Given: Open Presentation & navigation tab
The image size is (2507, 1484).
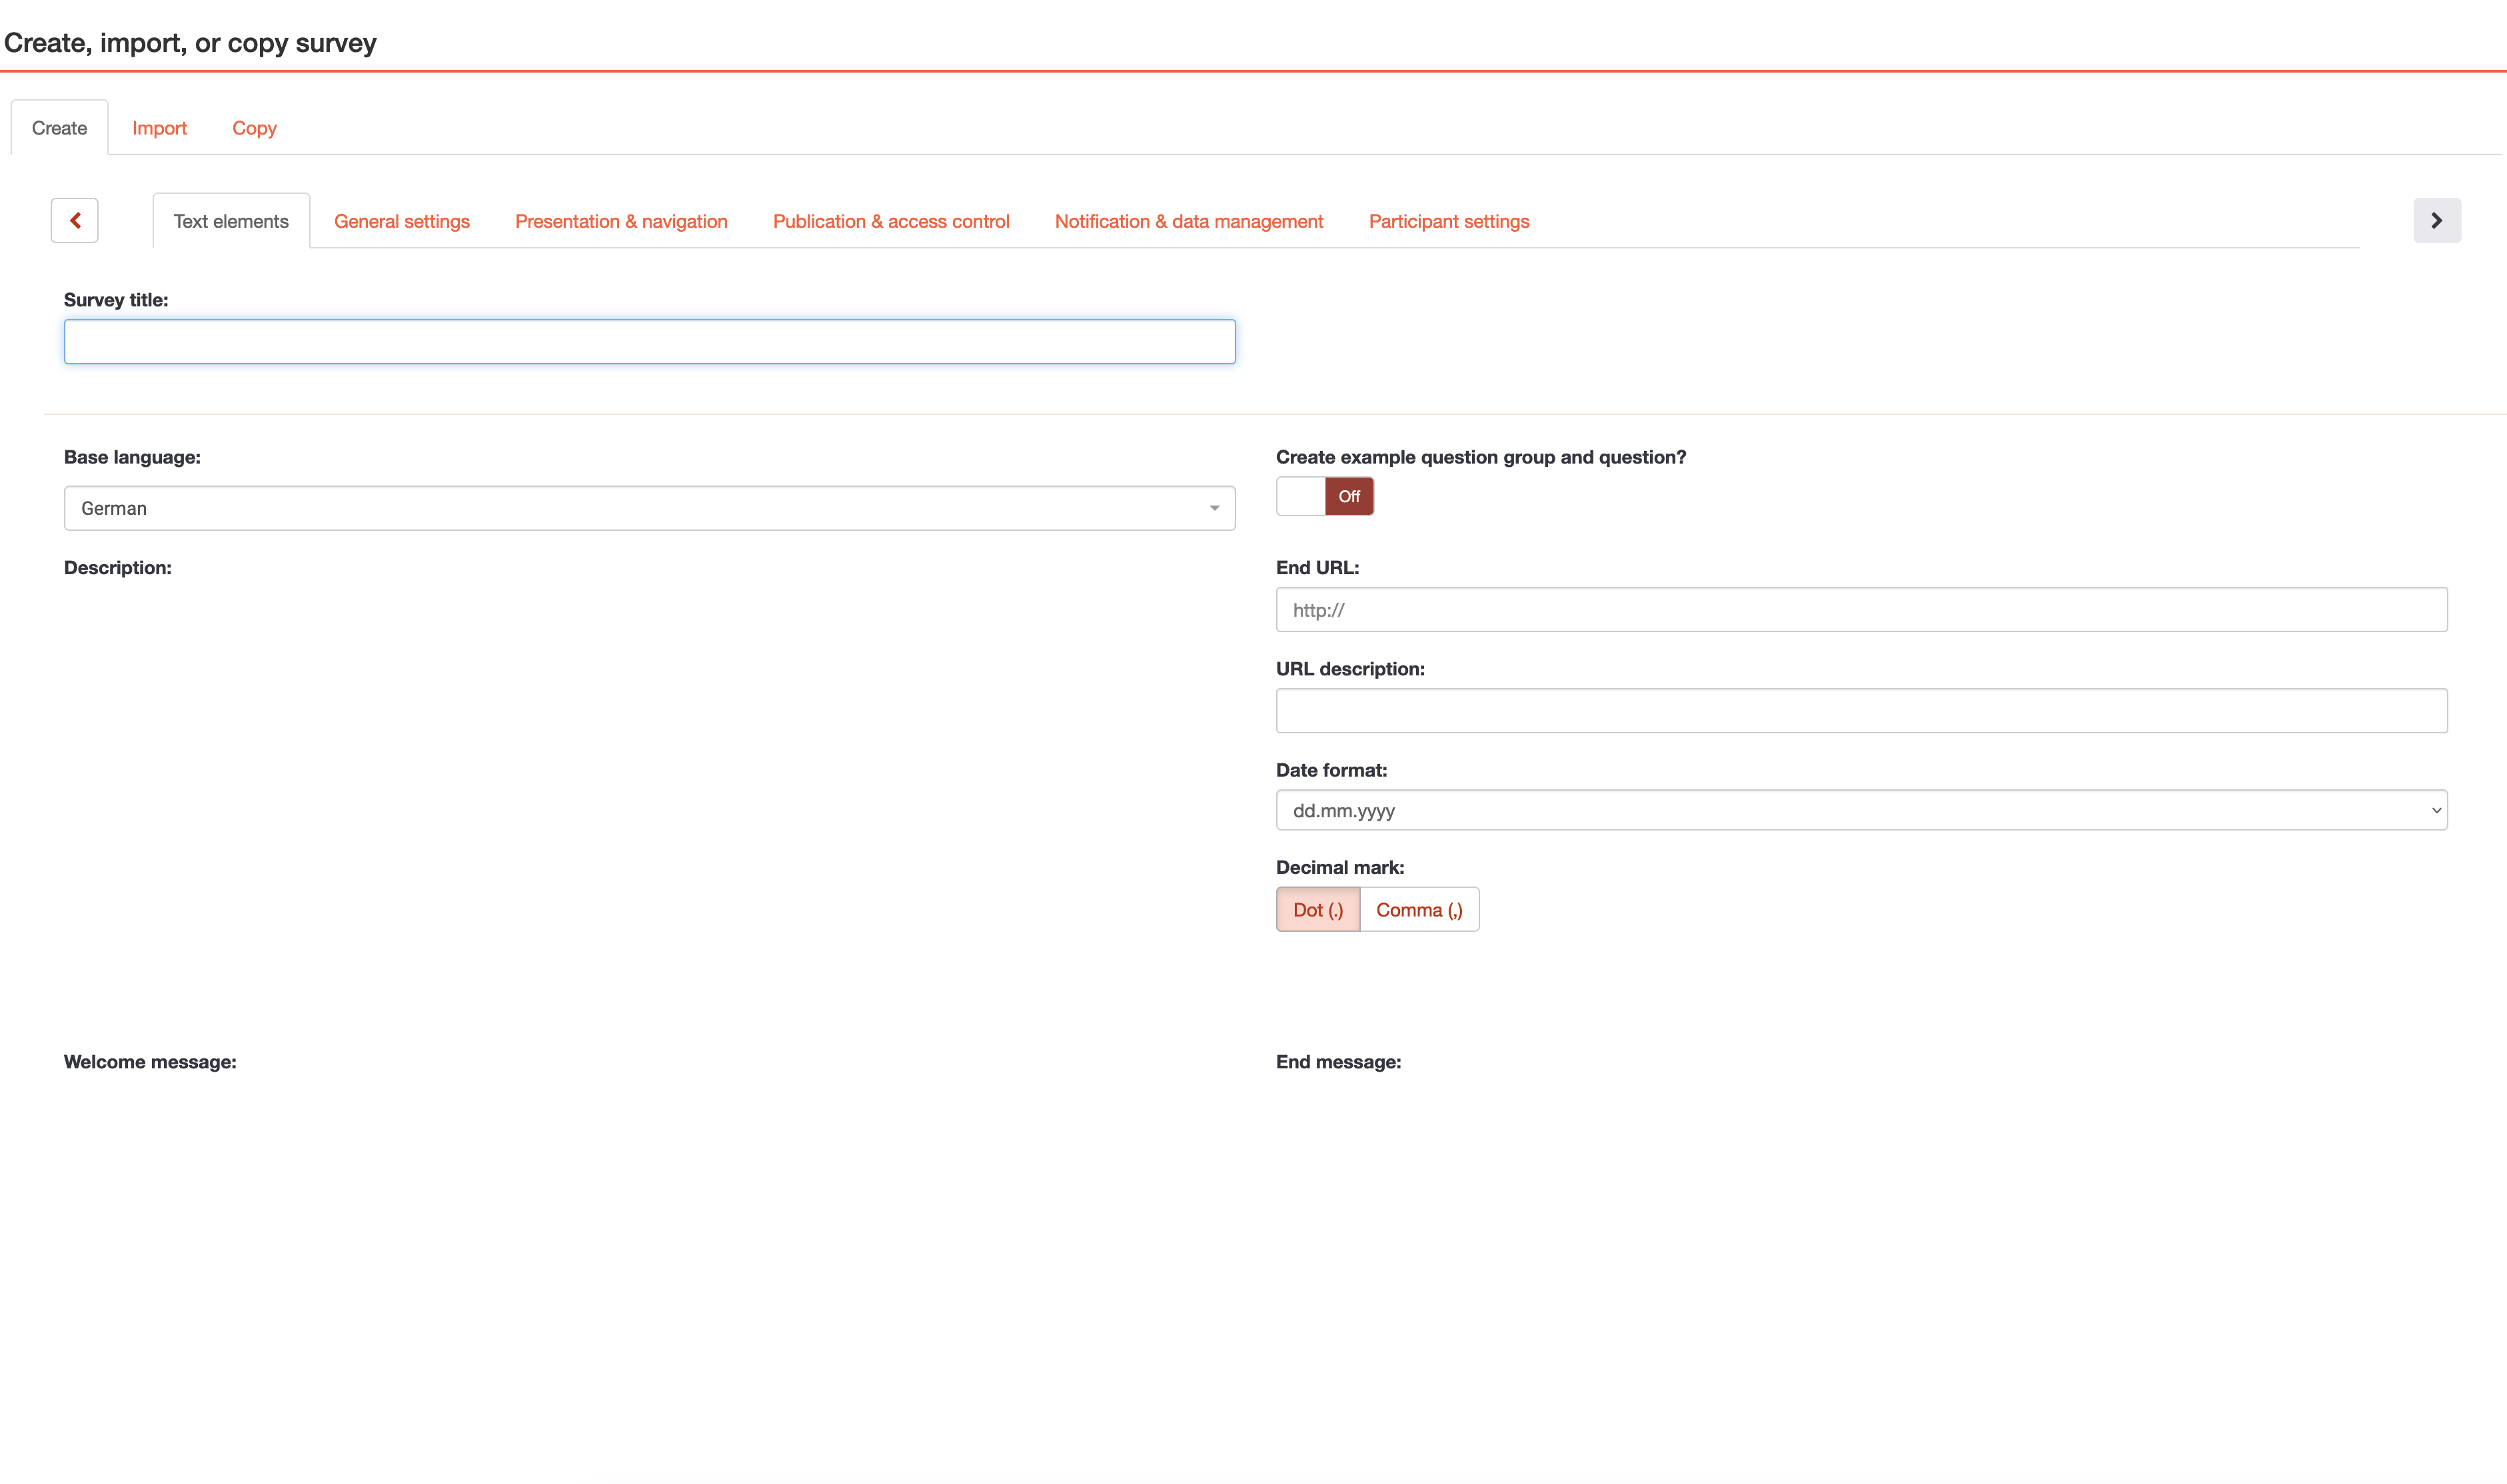Looking at the screenshot, I should coord(620,221).
